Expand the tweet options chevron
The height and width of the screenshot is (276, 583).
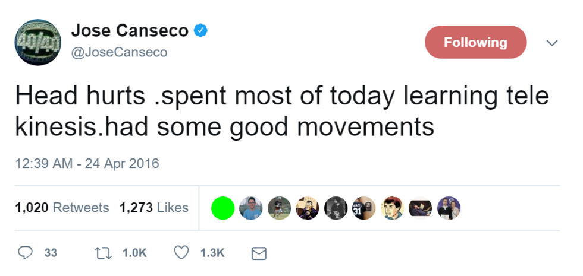tap(551, 43)
